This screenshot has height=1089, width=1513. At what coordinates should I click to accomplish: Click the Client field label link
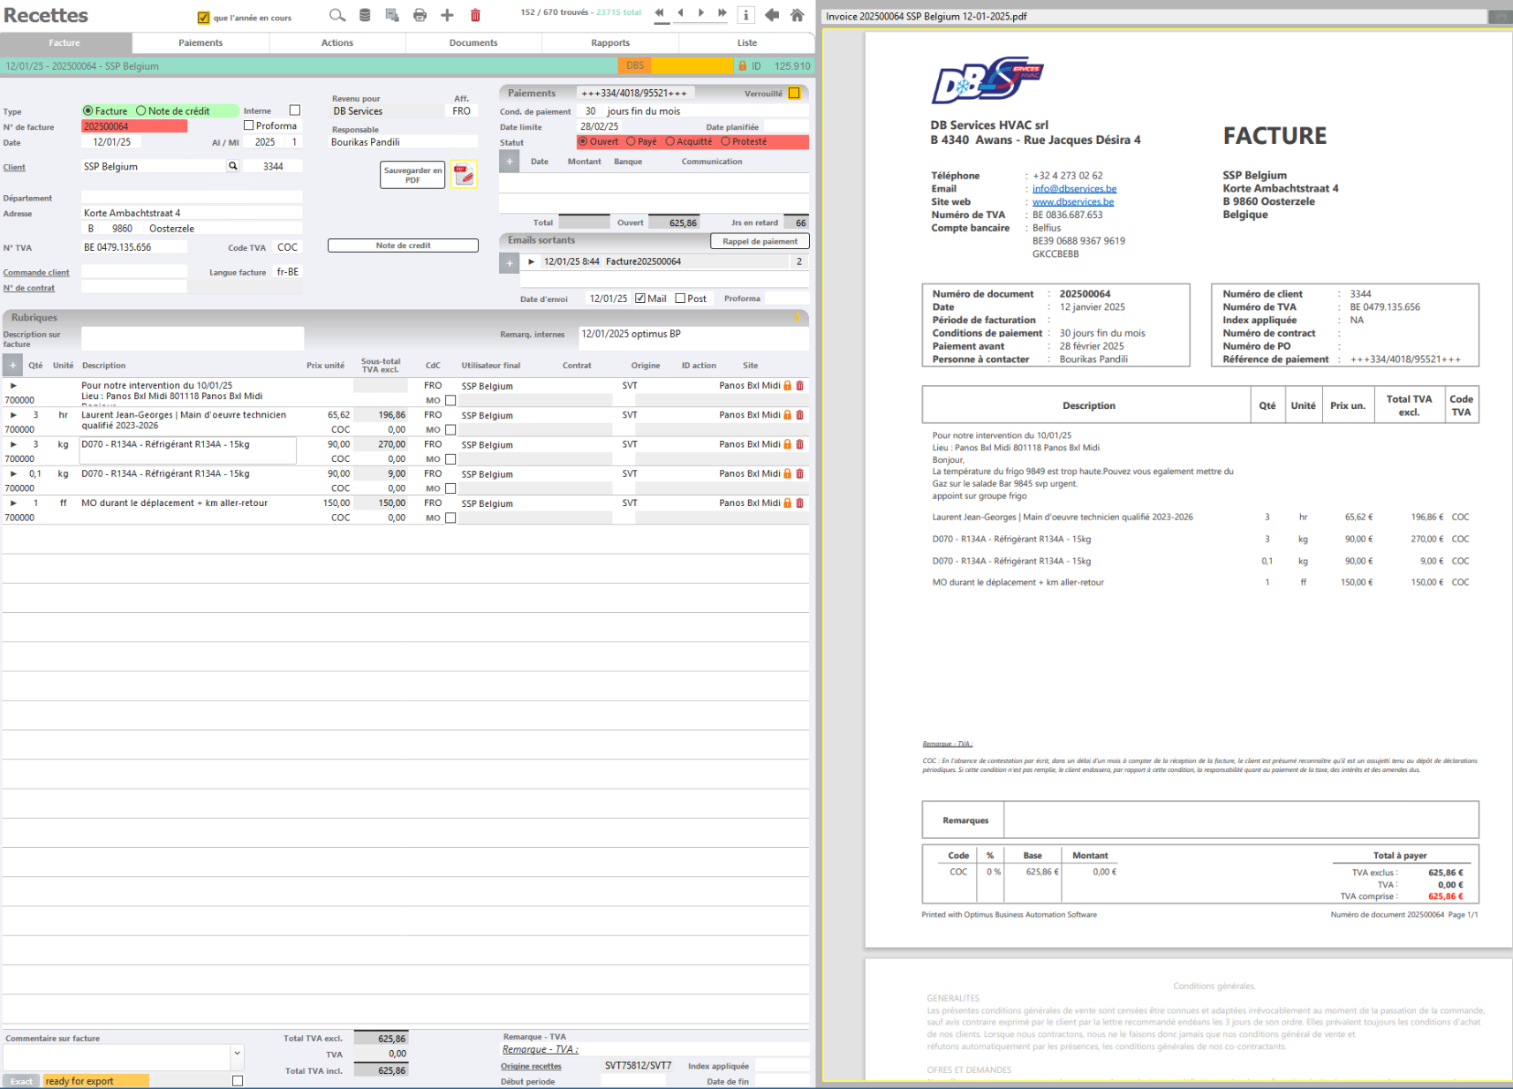[14, 167]
